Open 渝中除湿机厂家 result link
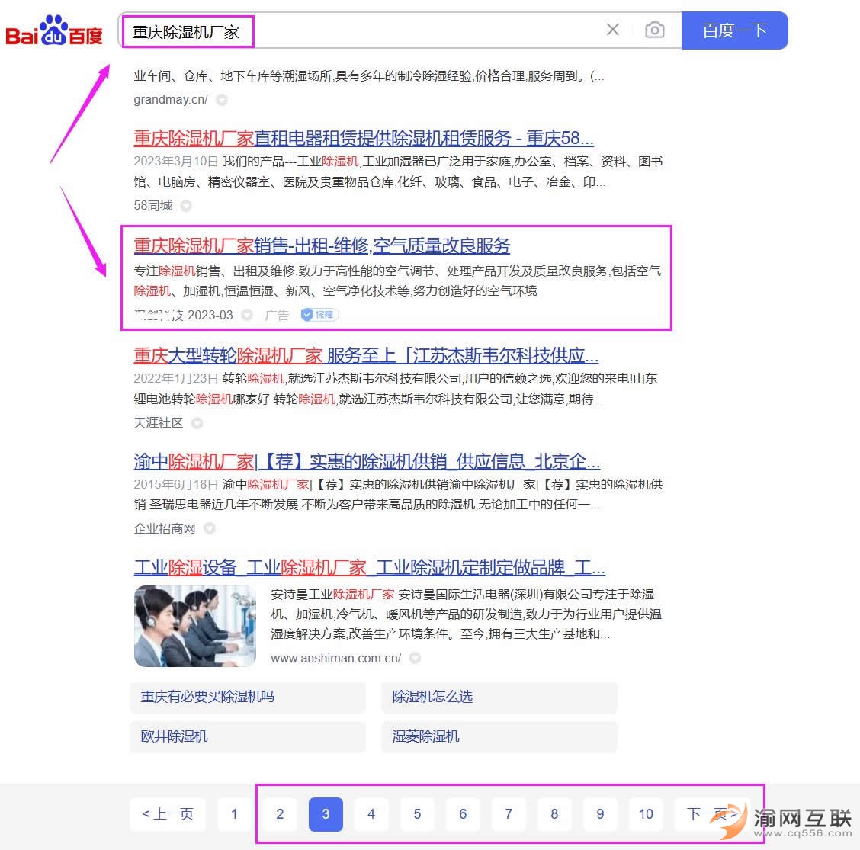The height and width of the screenshot is (850, 860). click(366, 461)
